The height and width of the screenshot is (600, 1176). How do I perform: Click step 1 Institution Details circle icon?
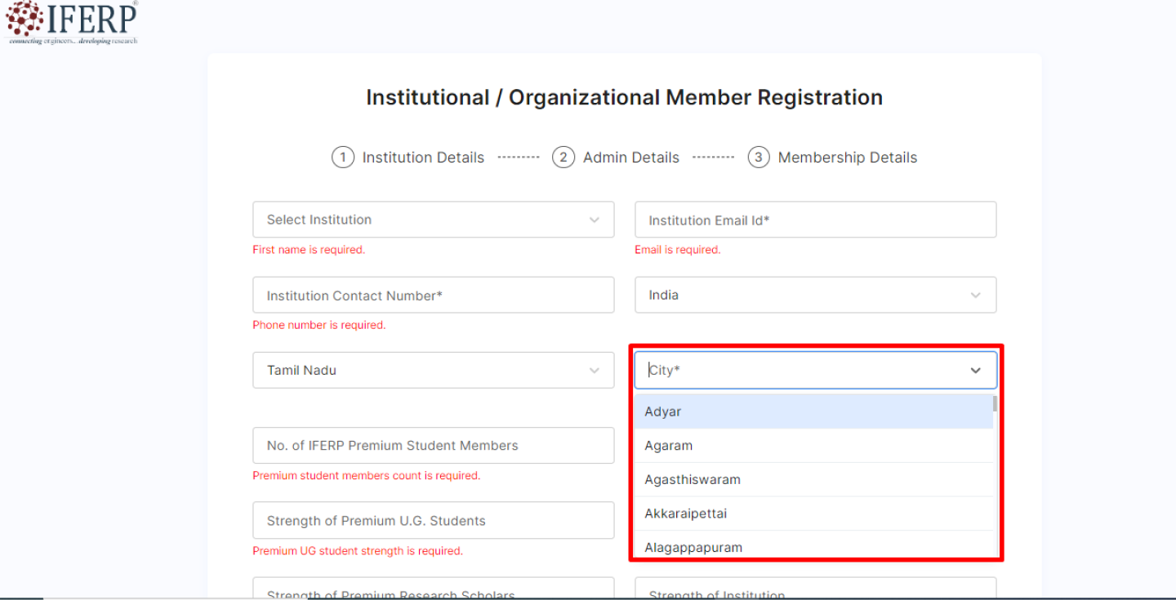[343, 157]
